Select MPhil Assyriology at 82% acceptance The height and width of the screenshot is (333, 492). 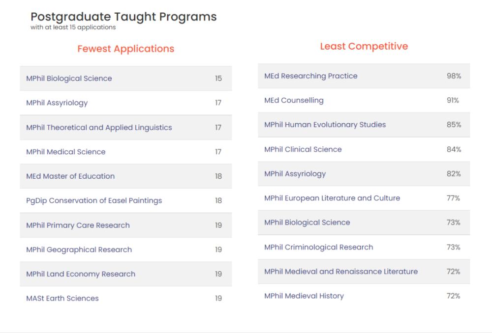[x=364, y=174]
